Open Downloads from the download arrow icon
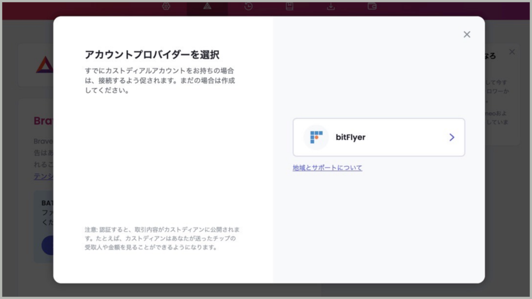 click(x=330, y=6)
